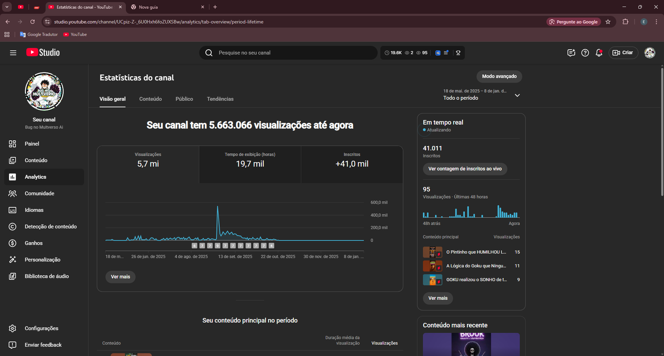Image resolution: width=664 pixels, height=356 pixels.
Task: Expand the Todo o período date dropdown
Action: pyautogui.click(x=517, y=95)
